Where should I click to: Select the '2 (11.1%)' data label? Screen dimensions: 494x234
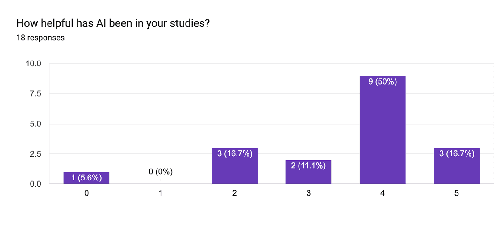(x=308, y=166)
